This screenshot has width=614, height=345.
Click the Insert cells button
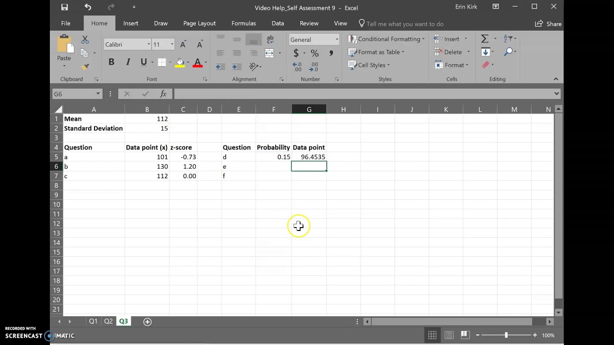pyautogui.click(x=447, y=39)
